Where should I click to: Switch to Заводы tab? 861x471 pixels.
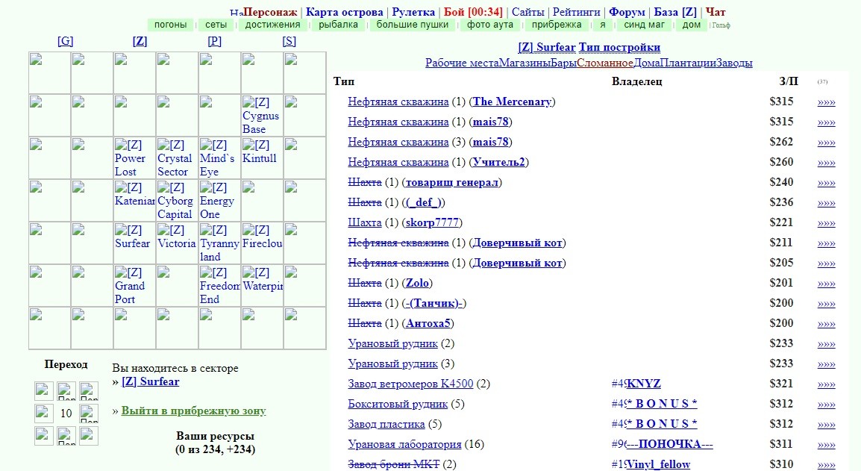point(734,63)
